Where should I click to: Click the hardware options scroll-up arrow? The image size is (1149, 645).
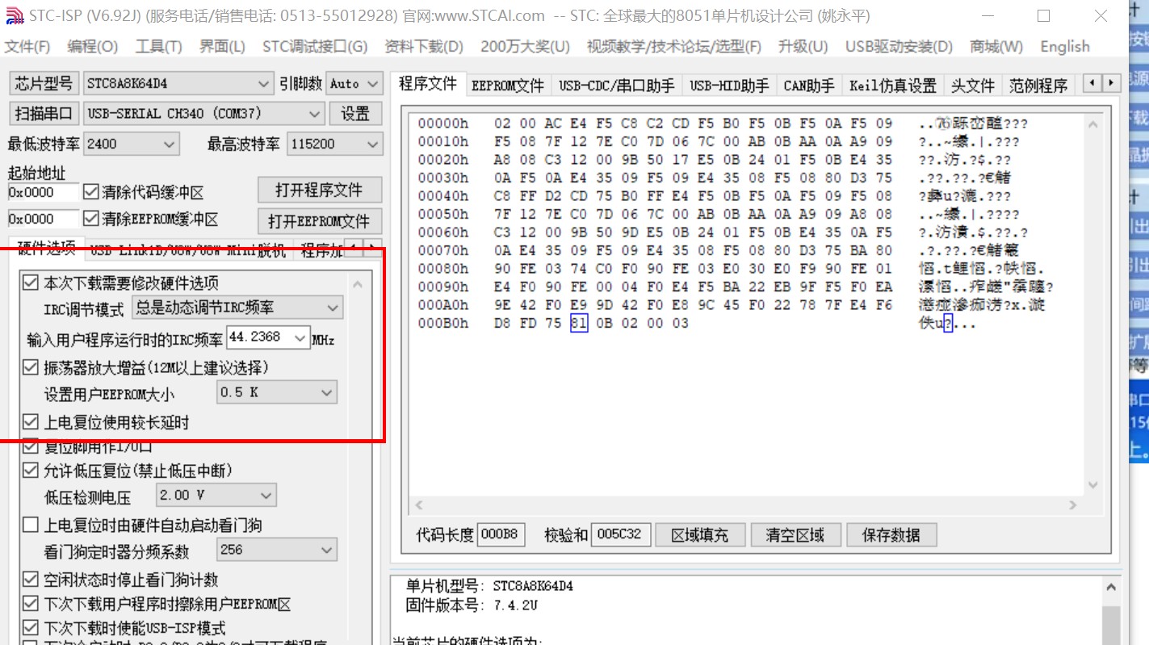[x=358, y=284]
